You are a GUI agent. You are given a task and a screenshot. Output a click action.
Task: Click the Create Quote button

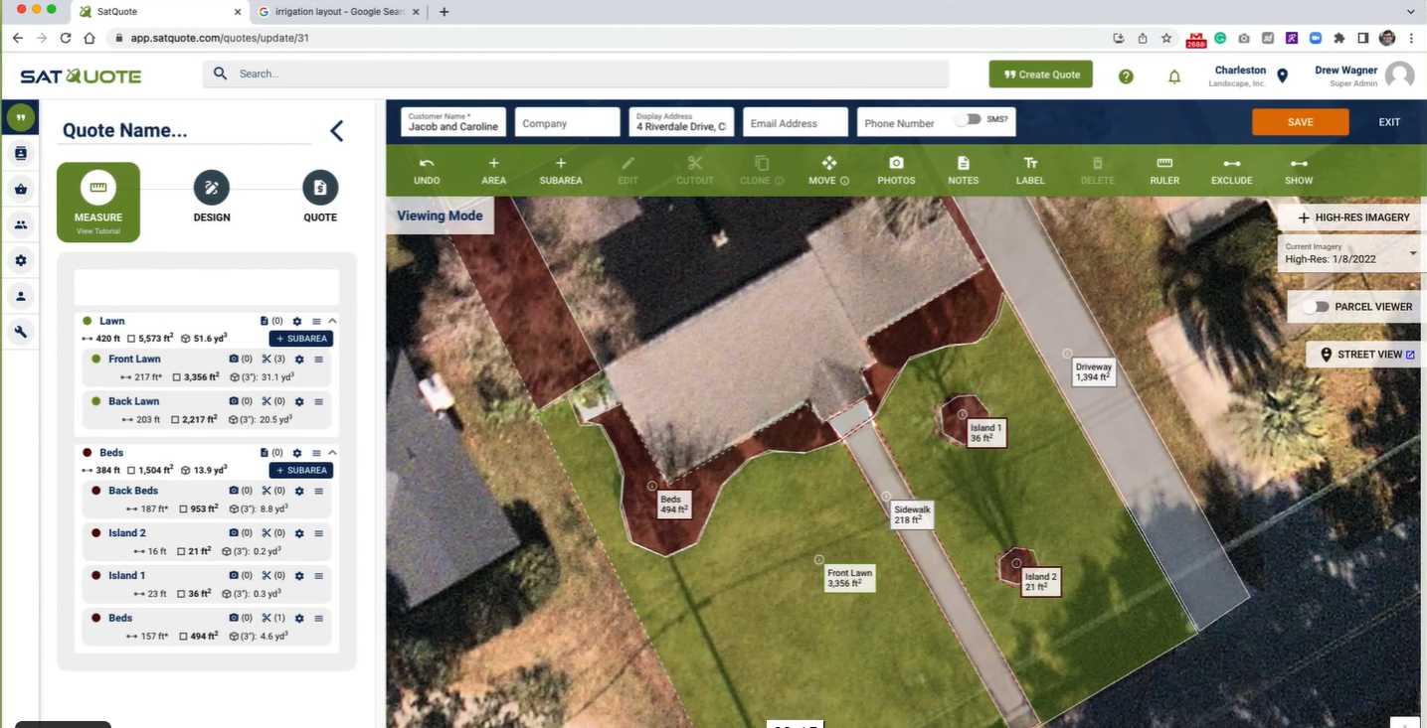click(1041, 74)
